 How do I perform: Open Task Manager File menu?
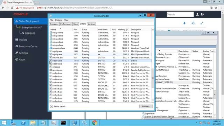pos(51,20)
